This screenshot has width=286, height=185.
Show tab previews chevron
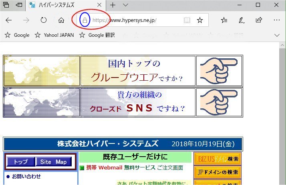125,5
